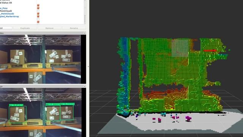
Task: Uncheck the pled_MarkerArray display checkbox
Action: 38,16
